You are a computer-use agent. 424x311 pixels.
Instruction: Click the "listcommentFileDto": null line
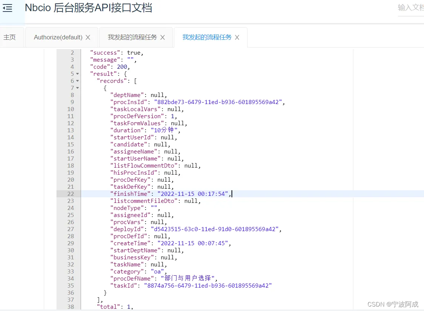pyautogui.click(x=155, y=201)
